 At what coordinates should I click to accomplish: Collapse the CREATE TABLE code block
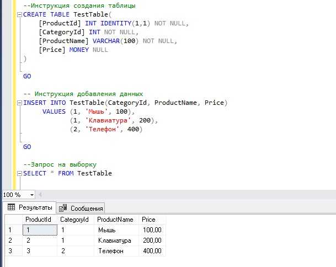[x=20, y=14]
